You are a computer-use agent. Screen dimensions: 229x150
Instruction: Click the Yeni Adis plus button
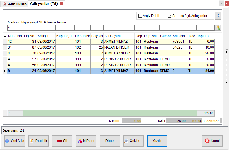tap(15, 141)
